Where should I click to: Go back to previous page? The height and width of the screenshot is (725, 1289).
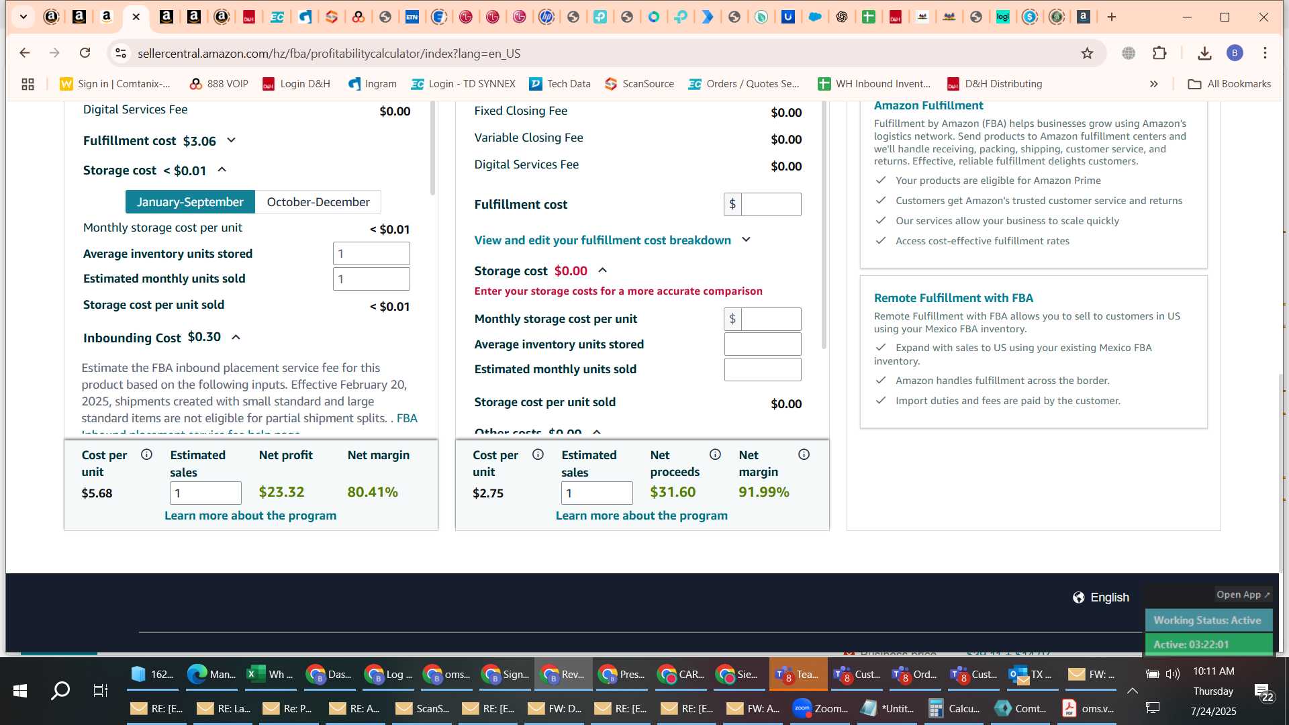click(x=25, y=53)
